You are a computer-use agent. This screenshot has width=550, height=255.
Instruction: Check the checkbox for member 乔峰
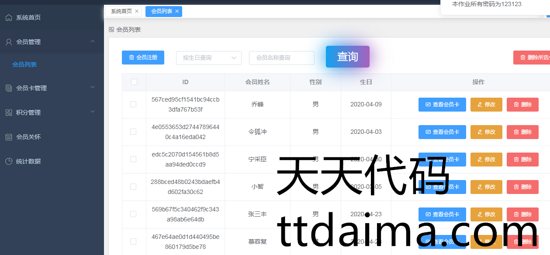click(x=133, y=104)
